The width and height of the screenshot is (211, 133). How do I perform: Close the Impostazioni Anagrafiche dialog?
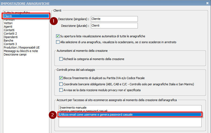207,3
